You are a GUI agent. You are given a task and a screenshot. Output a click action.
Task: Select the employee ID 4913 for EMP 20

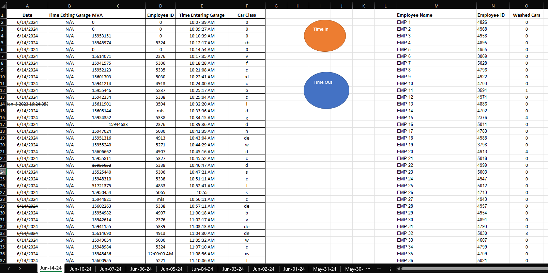(493, 151)
